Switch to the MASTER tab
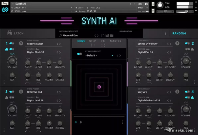The image size is (198, 135). pyautogui.click(x=115, y=41)
